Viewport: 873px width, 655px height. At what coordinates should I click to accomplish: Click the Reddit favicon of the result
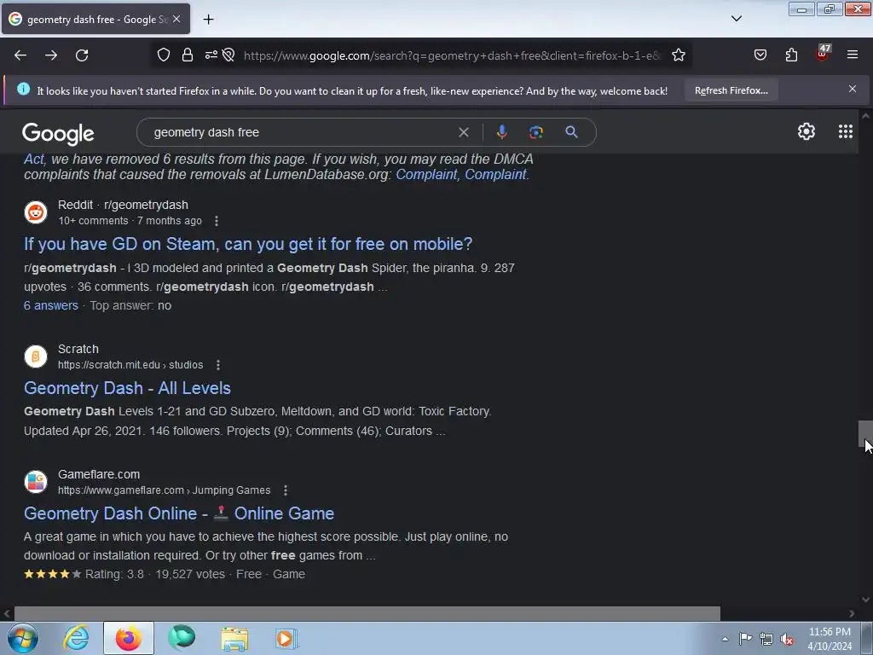click(x=36, y=212)
